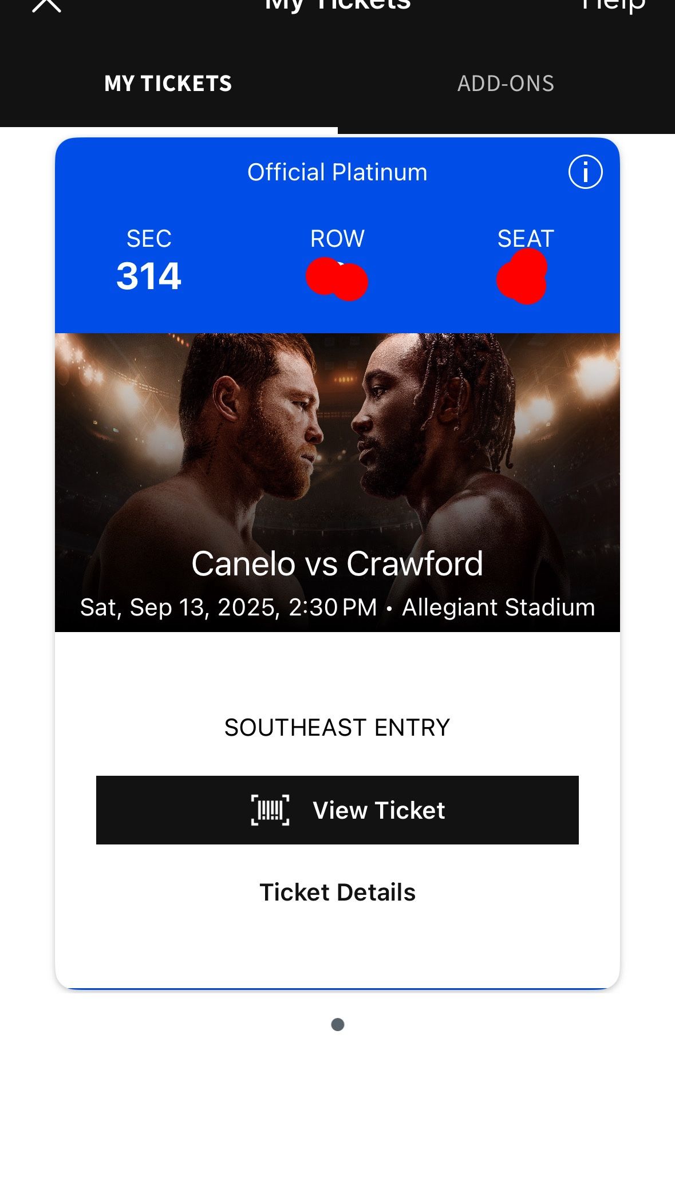675x1200 pixels.
Task: Close the My Tickets screen
Action: point(46,5)
